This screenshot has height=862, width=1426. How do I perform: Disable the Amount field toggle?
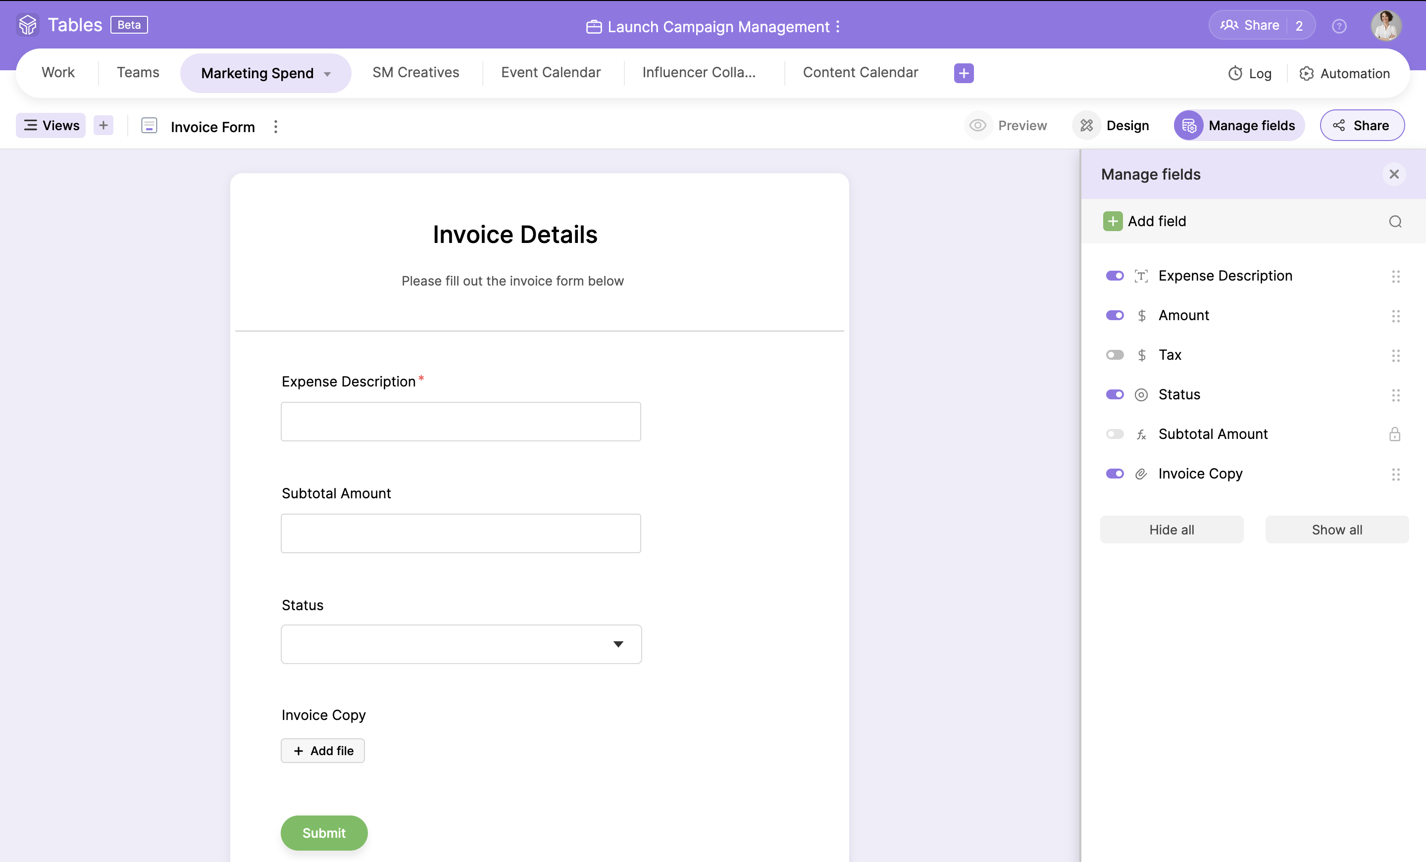click(1114, 315)
